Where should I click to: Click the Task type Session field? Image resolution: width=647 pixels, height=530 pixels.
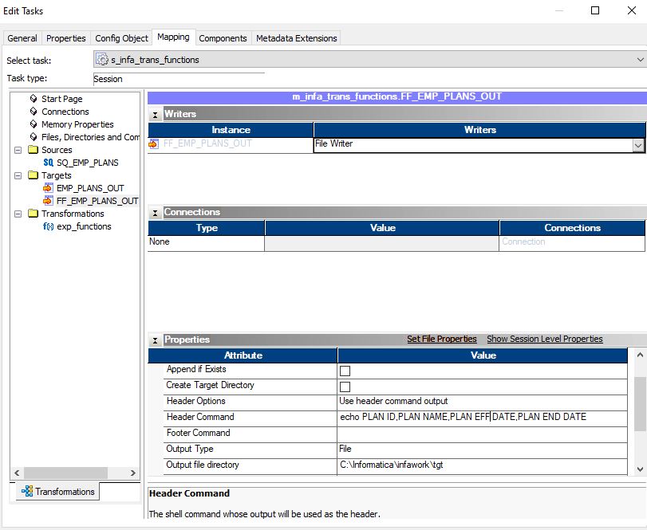pos(179,79)
